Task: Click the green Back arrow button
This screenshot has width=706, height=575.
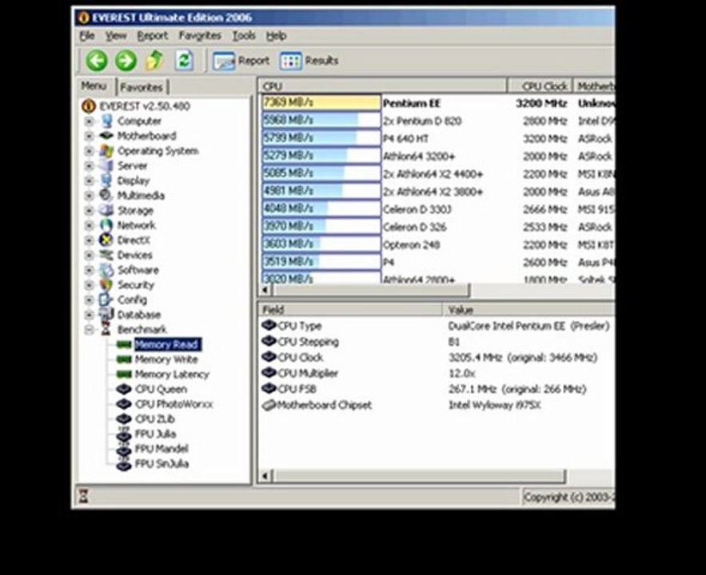Action: (97, 61)
